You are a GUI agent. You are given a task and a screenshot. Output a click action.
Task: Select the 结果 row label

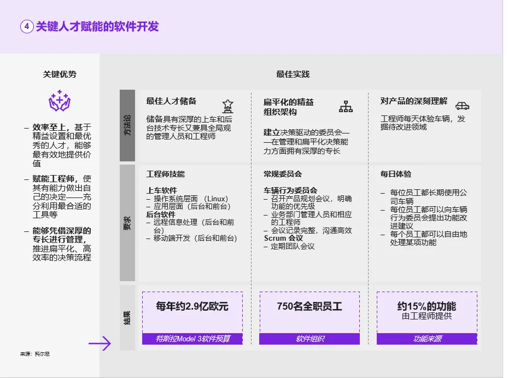127,317
